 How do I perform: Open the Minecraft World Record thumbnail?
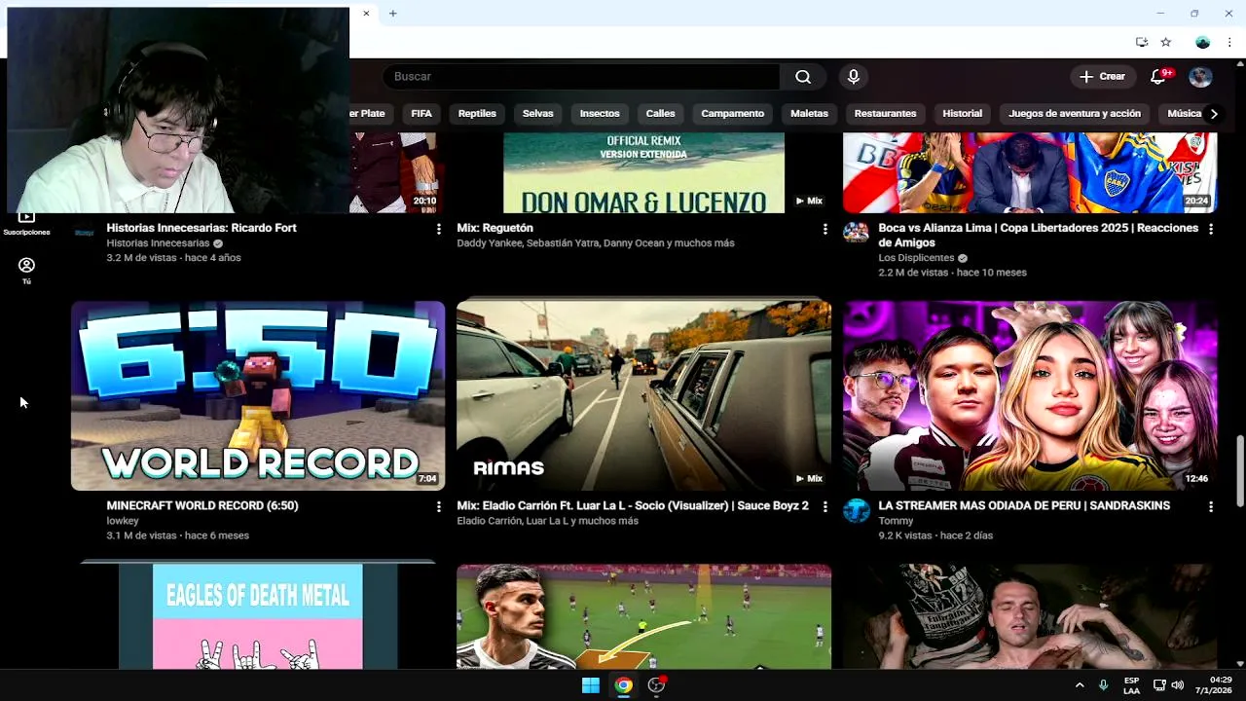coord(258,395)
